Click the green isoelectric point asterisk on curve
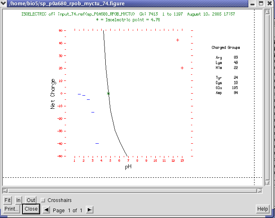 [109, 94]
